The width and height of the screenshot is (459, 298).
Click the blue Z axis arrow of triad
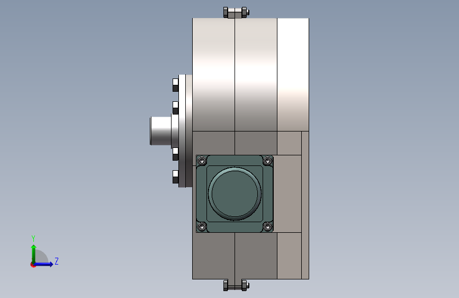point(44,264)
